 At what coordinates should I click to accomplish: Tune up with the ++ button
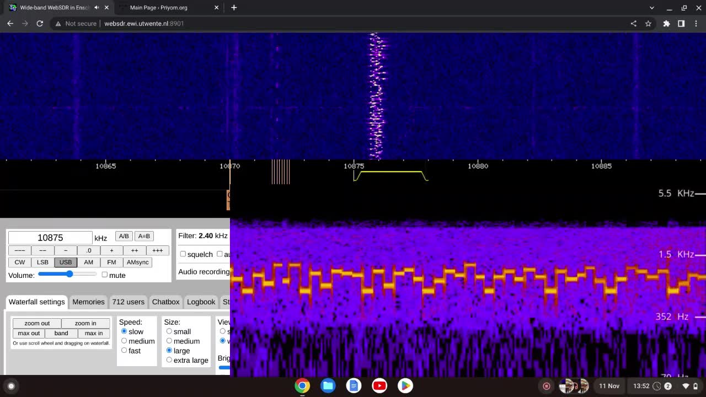135,250
